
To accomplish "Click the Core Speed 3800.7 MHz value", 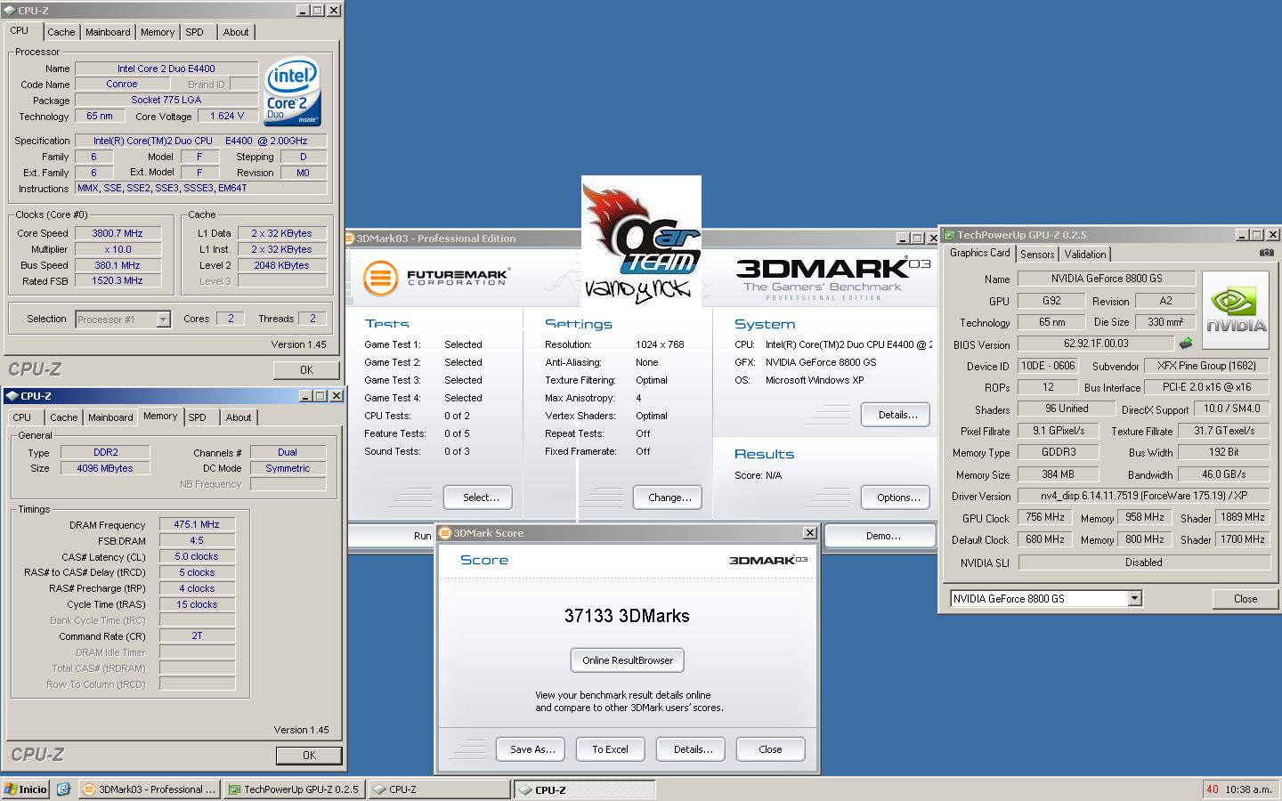I will (118, 233).
